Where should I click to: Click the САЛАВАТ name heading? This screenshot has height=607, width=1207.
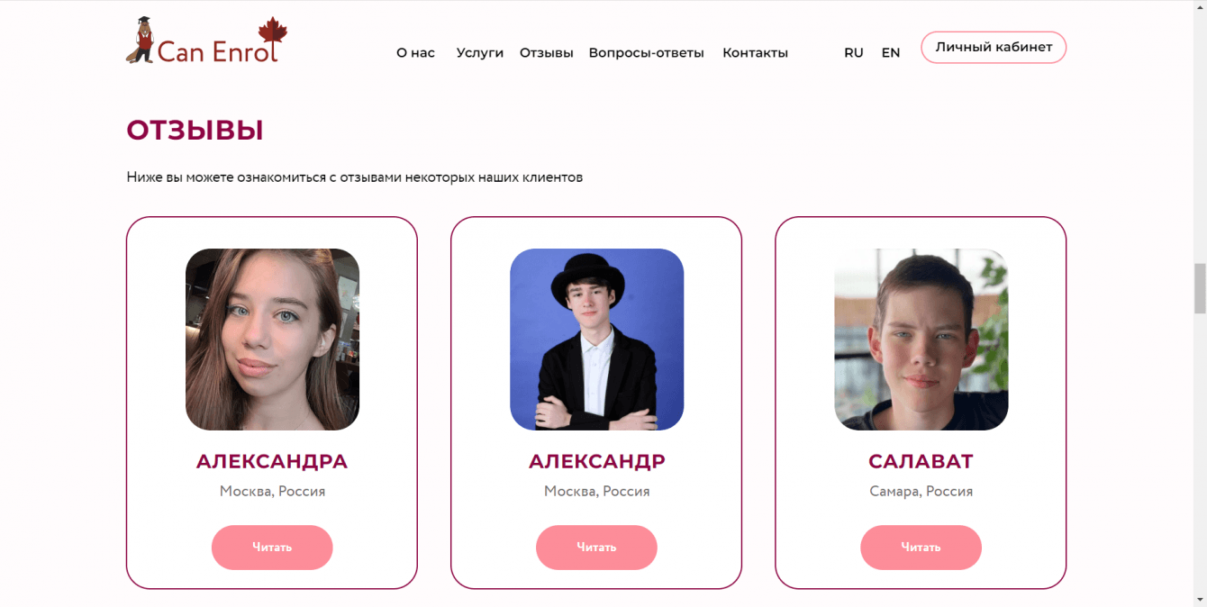tap(921, 462)
